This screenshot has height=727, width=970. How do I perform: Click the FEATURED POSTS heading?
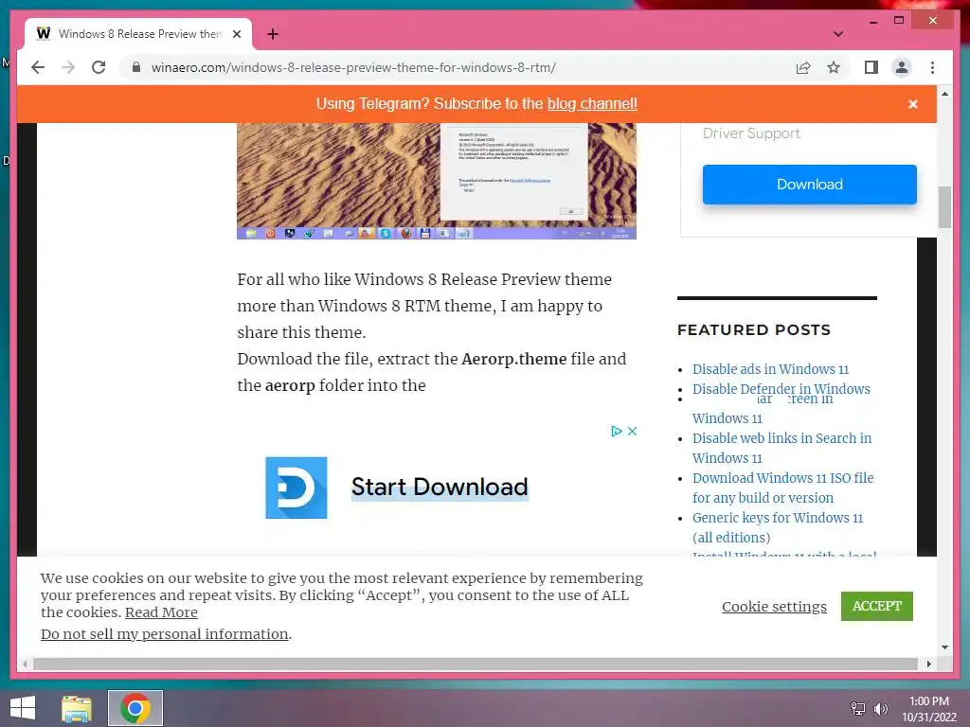coord(753,329)
